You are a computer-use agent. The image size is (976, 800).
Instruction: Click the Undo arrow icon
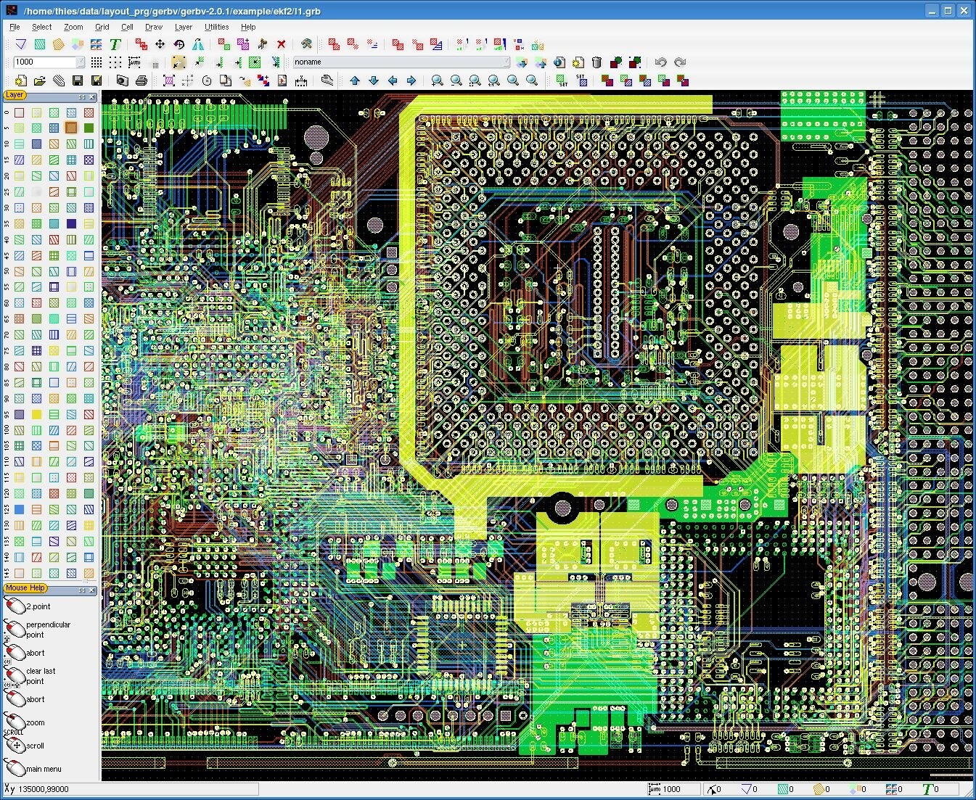(660, 62)
